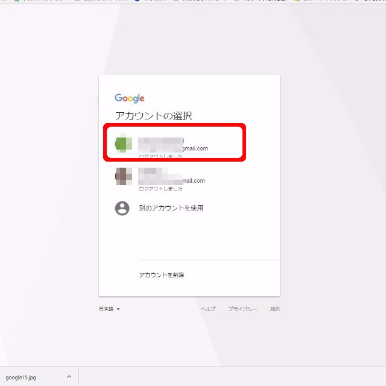Click the Google logo
386x386 pixels.
coord(130,98)
